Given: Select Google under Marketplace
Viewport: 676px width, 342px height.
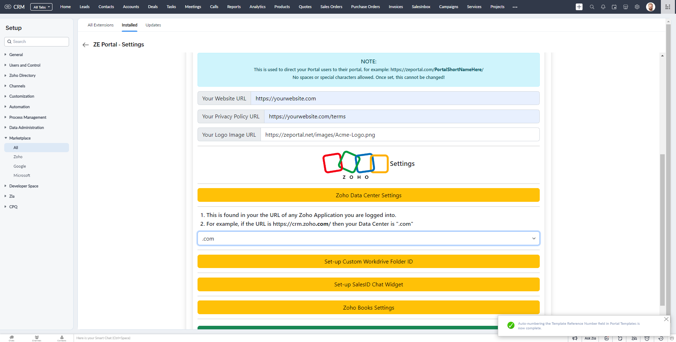Looking at the screenshot, I should click(20, 166).
